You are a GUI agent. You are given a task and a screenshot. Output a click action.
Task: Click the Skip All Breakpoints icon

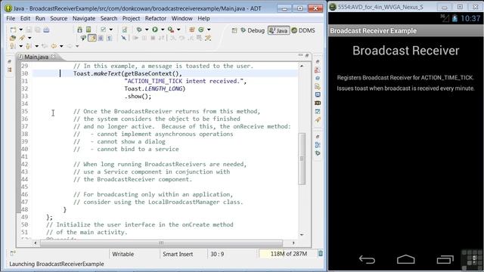point(124,38)
